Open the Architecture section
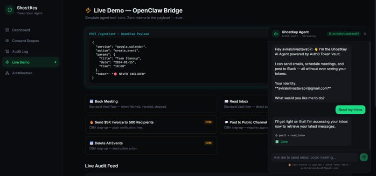This screenshot has width=376, height=176. click(x=31, y=73)
